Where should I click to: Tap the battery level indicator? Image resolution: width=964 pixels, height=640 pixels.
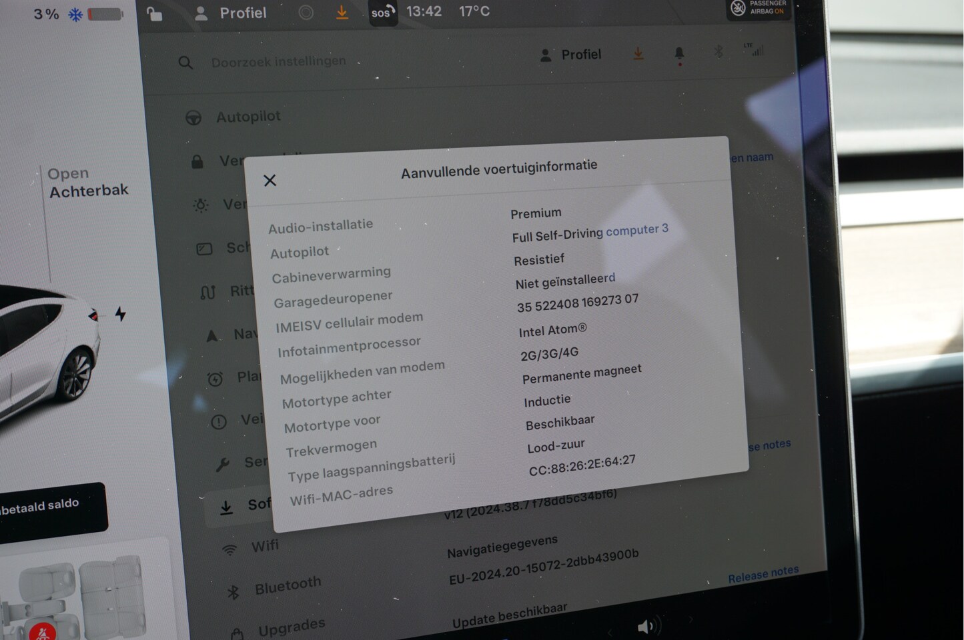pyautogui.click(x=105, y=13)
